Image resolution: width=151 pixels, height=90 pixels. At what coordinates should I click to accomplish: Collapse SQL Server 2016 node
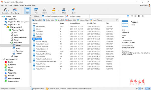tap(6, 27)
